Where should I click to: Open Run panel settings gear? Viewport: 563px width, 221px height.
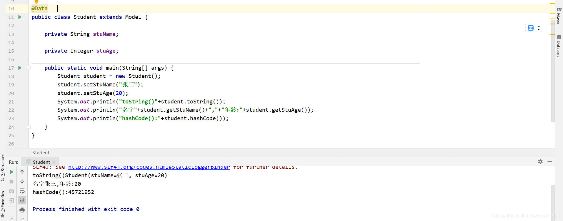coord(540,162)
